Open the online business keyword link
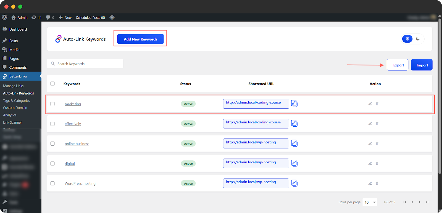The height and width of the screenshot is (213, 442). 77,144
